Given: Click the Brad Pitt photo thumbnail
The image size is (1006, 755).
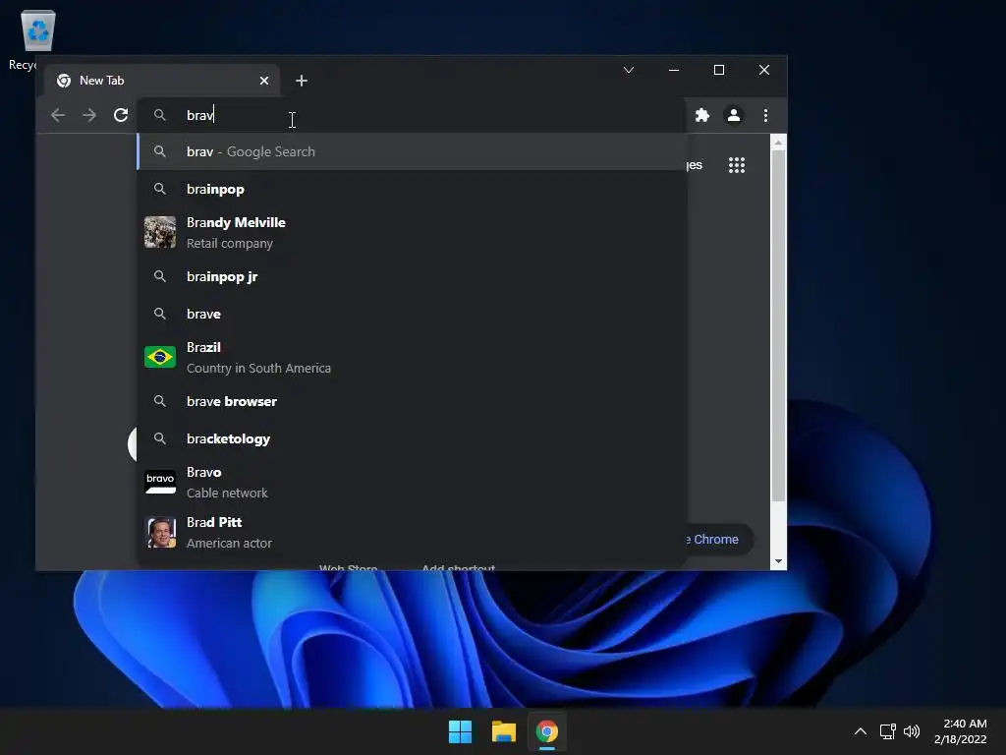Looking at the screenshot, I should (x=160, y=532).
